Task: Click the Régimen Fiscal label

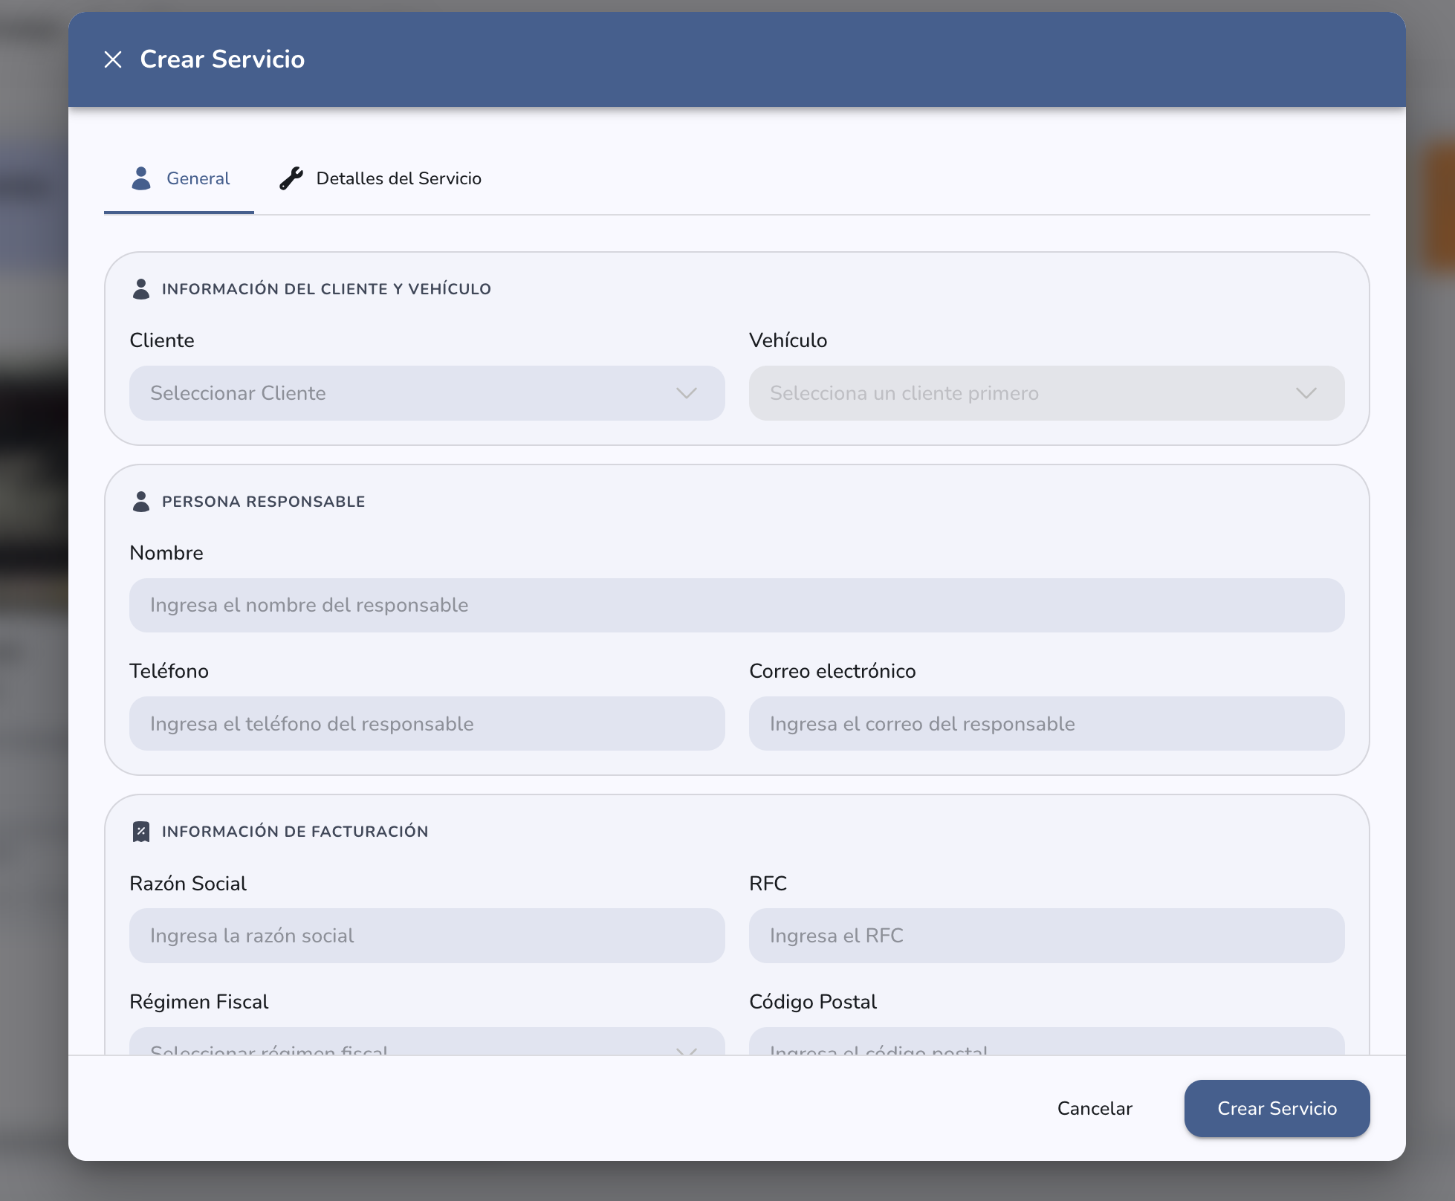Action: click(199, 1002)
